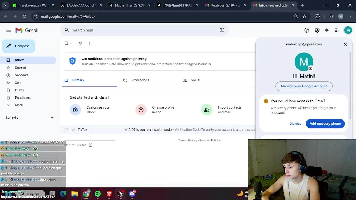Viewport: 356px width, 200px height.
Task: Click Enhanced Safe Browsing shield icon
Action: coord(72,61)
